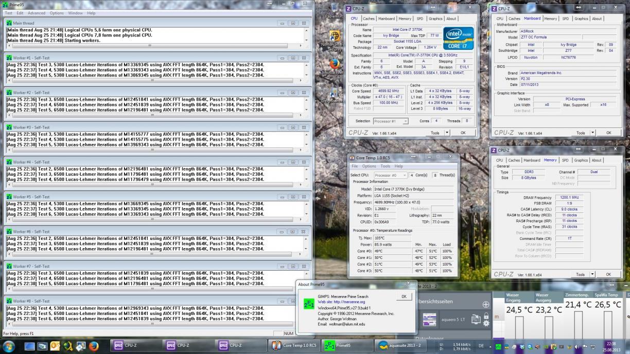630x354 pixels.
Task: Click the horizontal scrollbar of Worker #1 window
Action: [154, 81]
